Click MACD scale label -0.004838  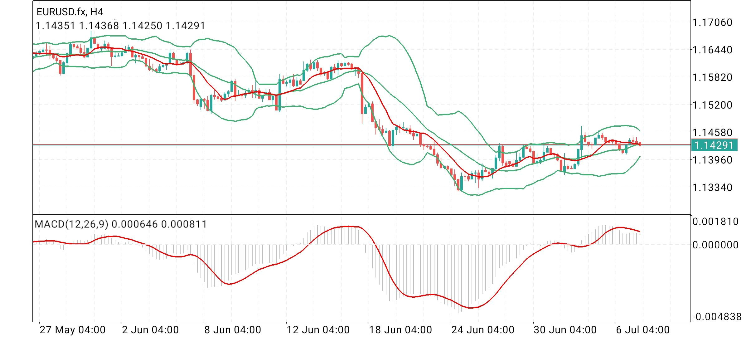coord(717,317)
